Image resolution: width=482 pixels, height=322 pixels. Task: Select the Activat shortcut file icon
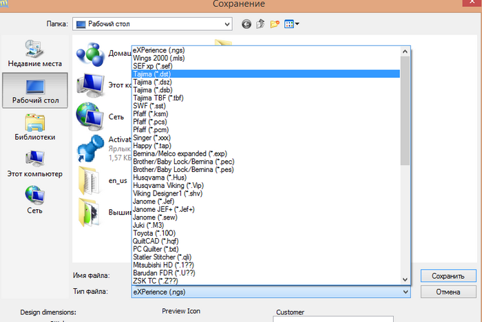[90, 149]
